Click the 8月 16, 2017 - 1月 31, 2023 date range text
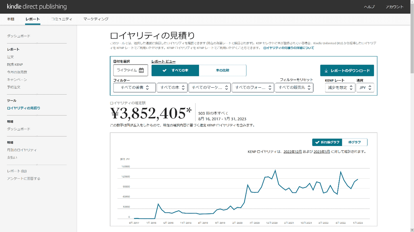Screen dimensions: 414x232 (222, 119)
